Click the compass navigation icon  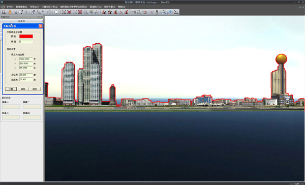[x=33, y=12]
